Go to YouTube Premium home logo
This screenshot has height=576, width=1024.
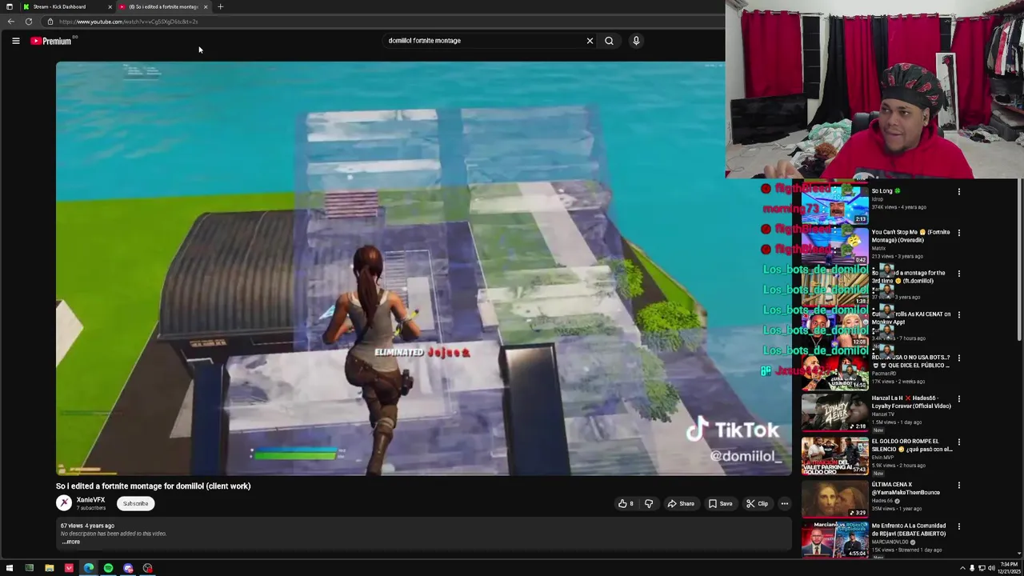pyautogui.click(x=52, y=41)
